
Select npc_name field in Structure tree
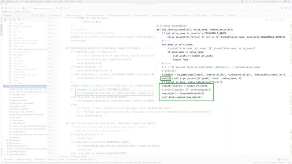click(15, 118)
